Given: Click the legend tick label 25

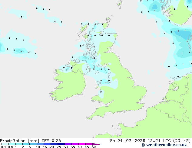Looking at the screenshot, I should [59, 147].
